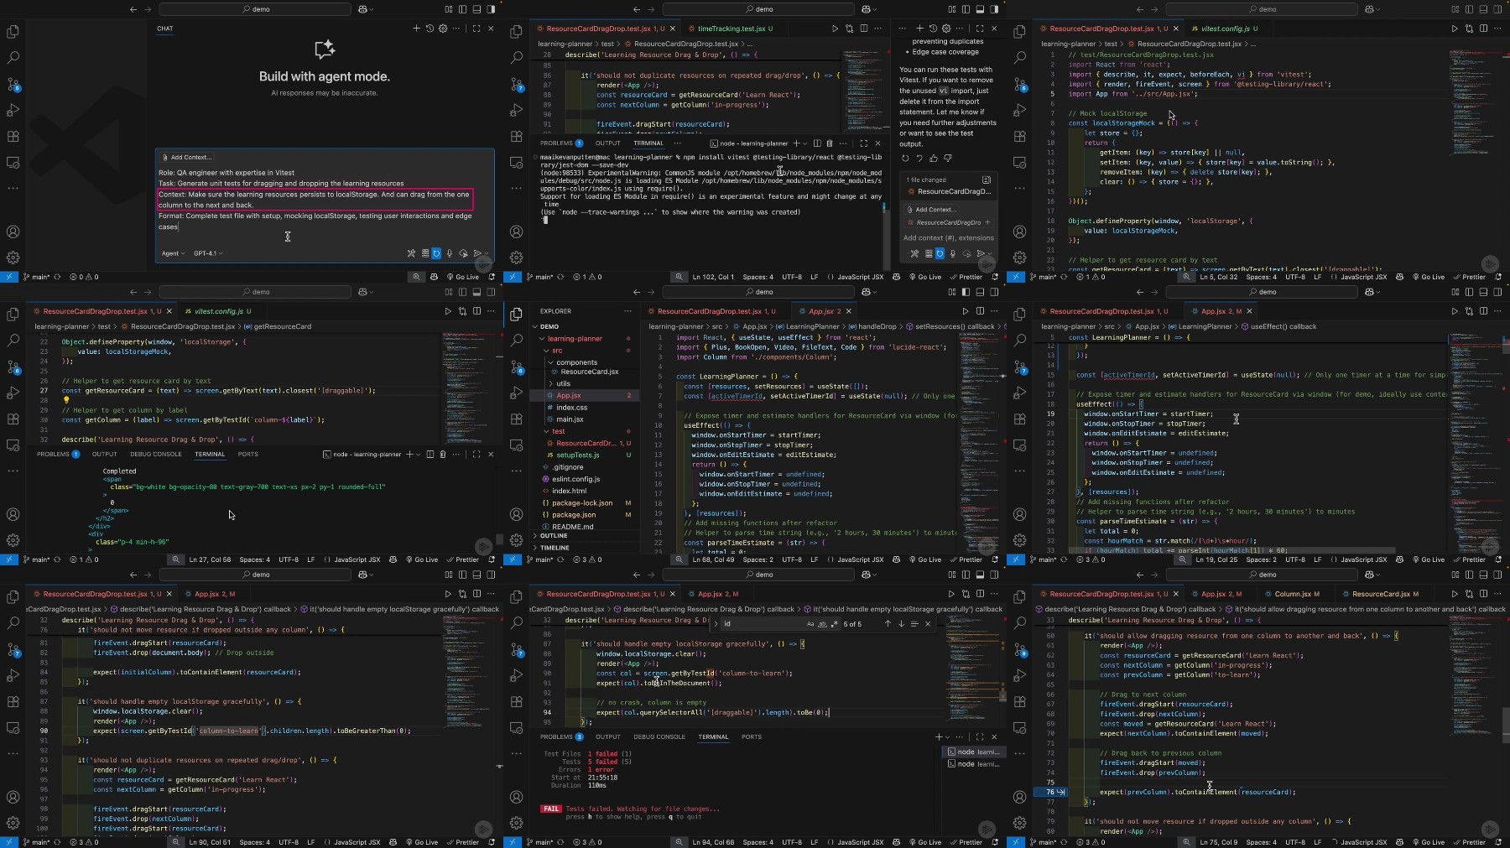The image size is (1510, 848).
Task: Open Manage gear in the agent-mode chat window
Action: (13, 258)
